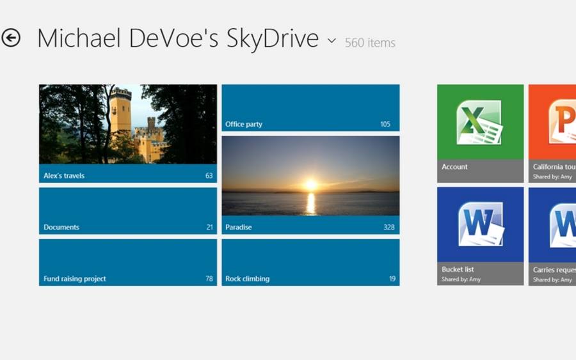Viewport: 576px width, 360px height.
Task: Click the 78 count on Fund raising project
Action: 209,279
